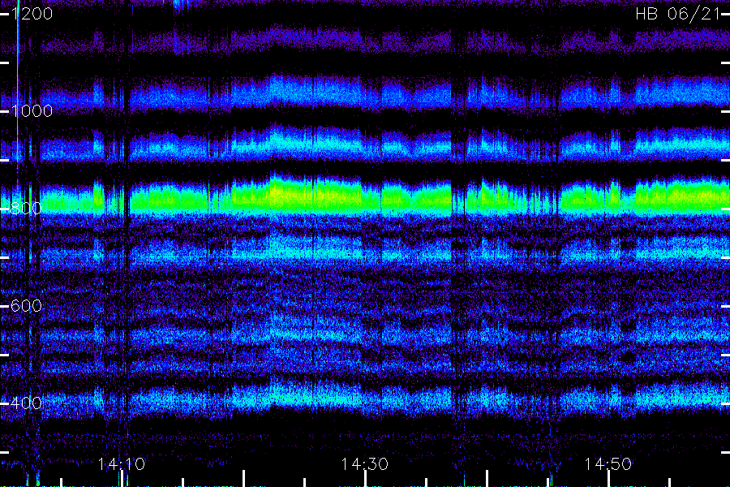This screenshot has height=487, width=730.
Task: Click the 14:10 time axis label
Action: (122, 464)
